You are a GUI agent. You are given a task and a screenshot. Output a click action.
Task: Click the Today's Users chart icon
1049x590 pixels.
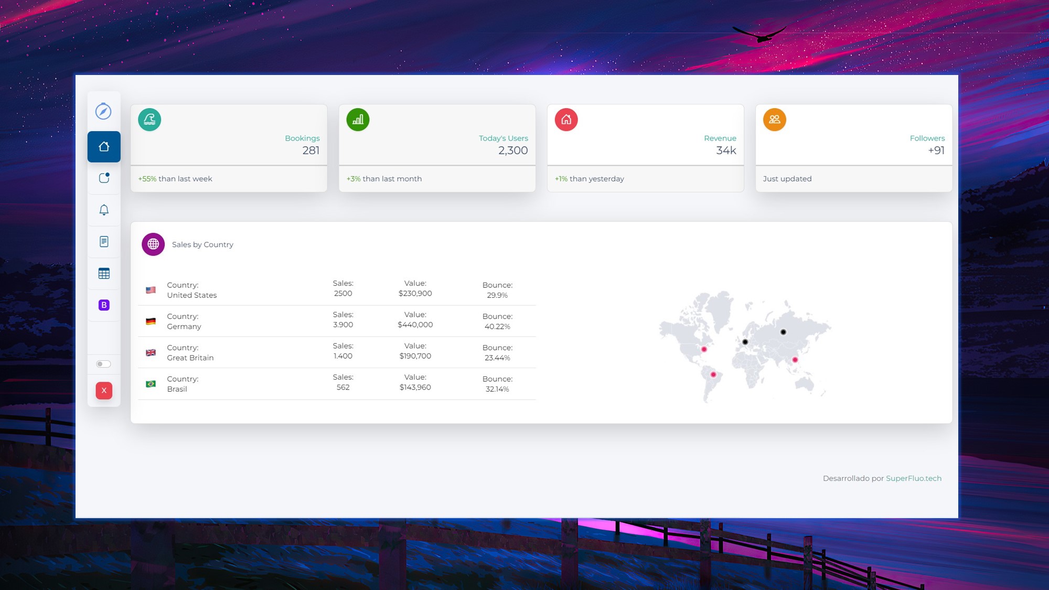[358, 120]
